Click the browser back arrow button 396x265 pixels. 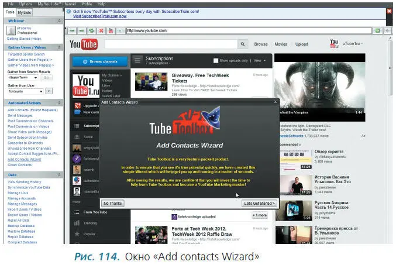72,31
